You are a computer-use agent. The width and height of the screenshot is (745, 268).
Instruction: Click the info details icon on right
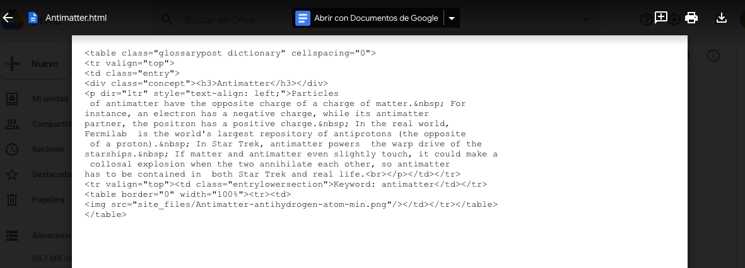713,55
